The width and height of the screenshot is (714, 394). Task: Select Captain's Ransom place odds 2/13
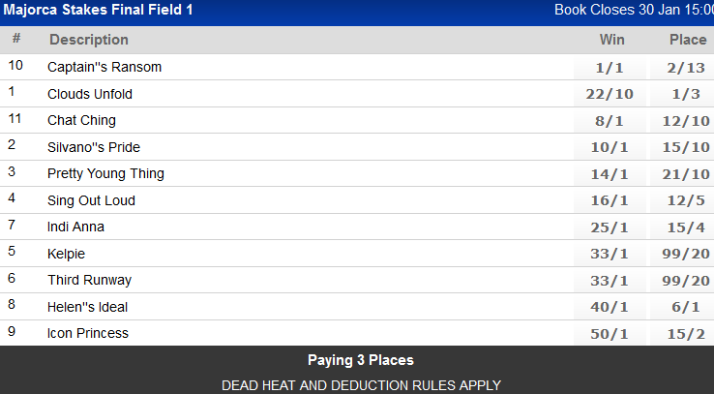tap(687, 68)
